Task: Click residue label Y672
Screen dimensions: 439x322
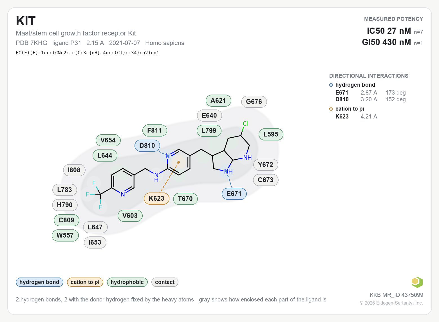Action: coord(266,165)
